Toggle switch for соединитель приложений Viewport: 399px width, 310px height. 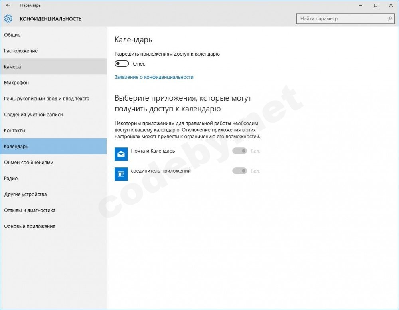coord(239,171)
